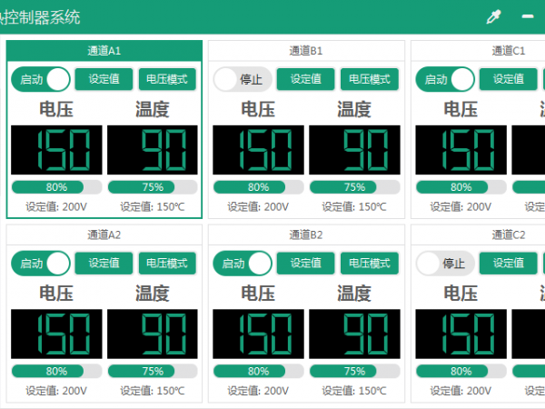Click 电压模式 button in 通道A2
The image size is (545, 409).
point(167,264)
